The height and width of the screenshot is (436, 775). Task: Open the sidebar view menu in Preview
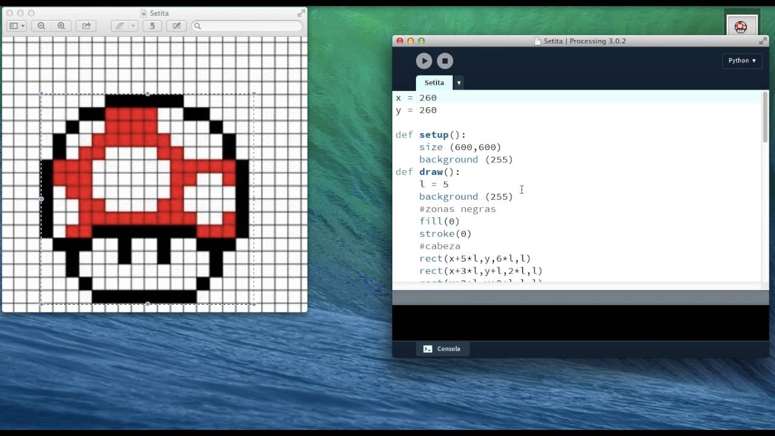(x=16, y=26)
